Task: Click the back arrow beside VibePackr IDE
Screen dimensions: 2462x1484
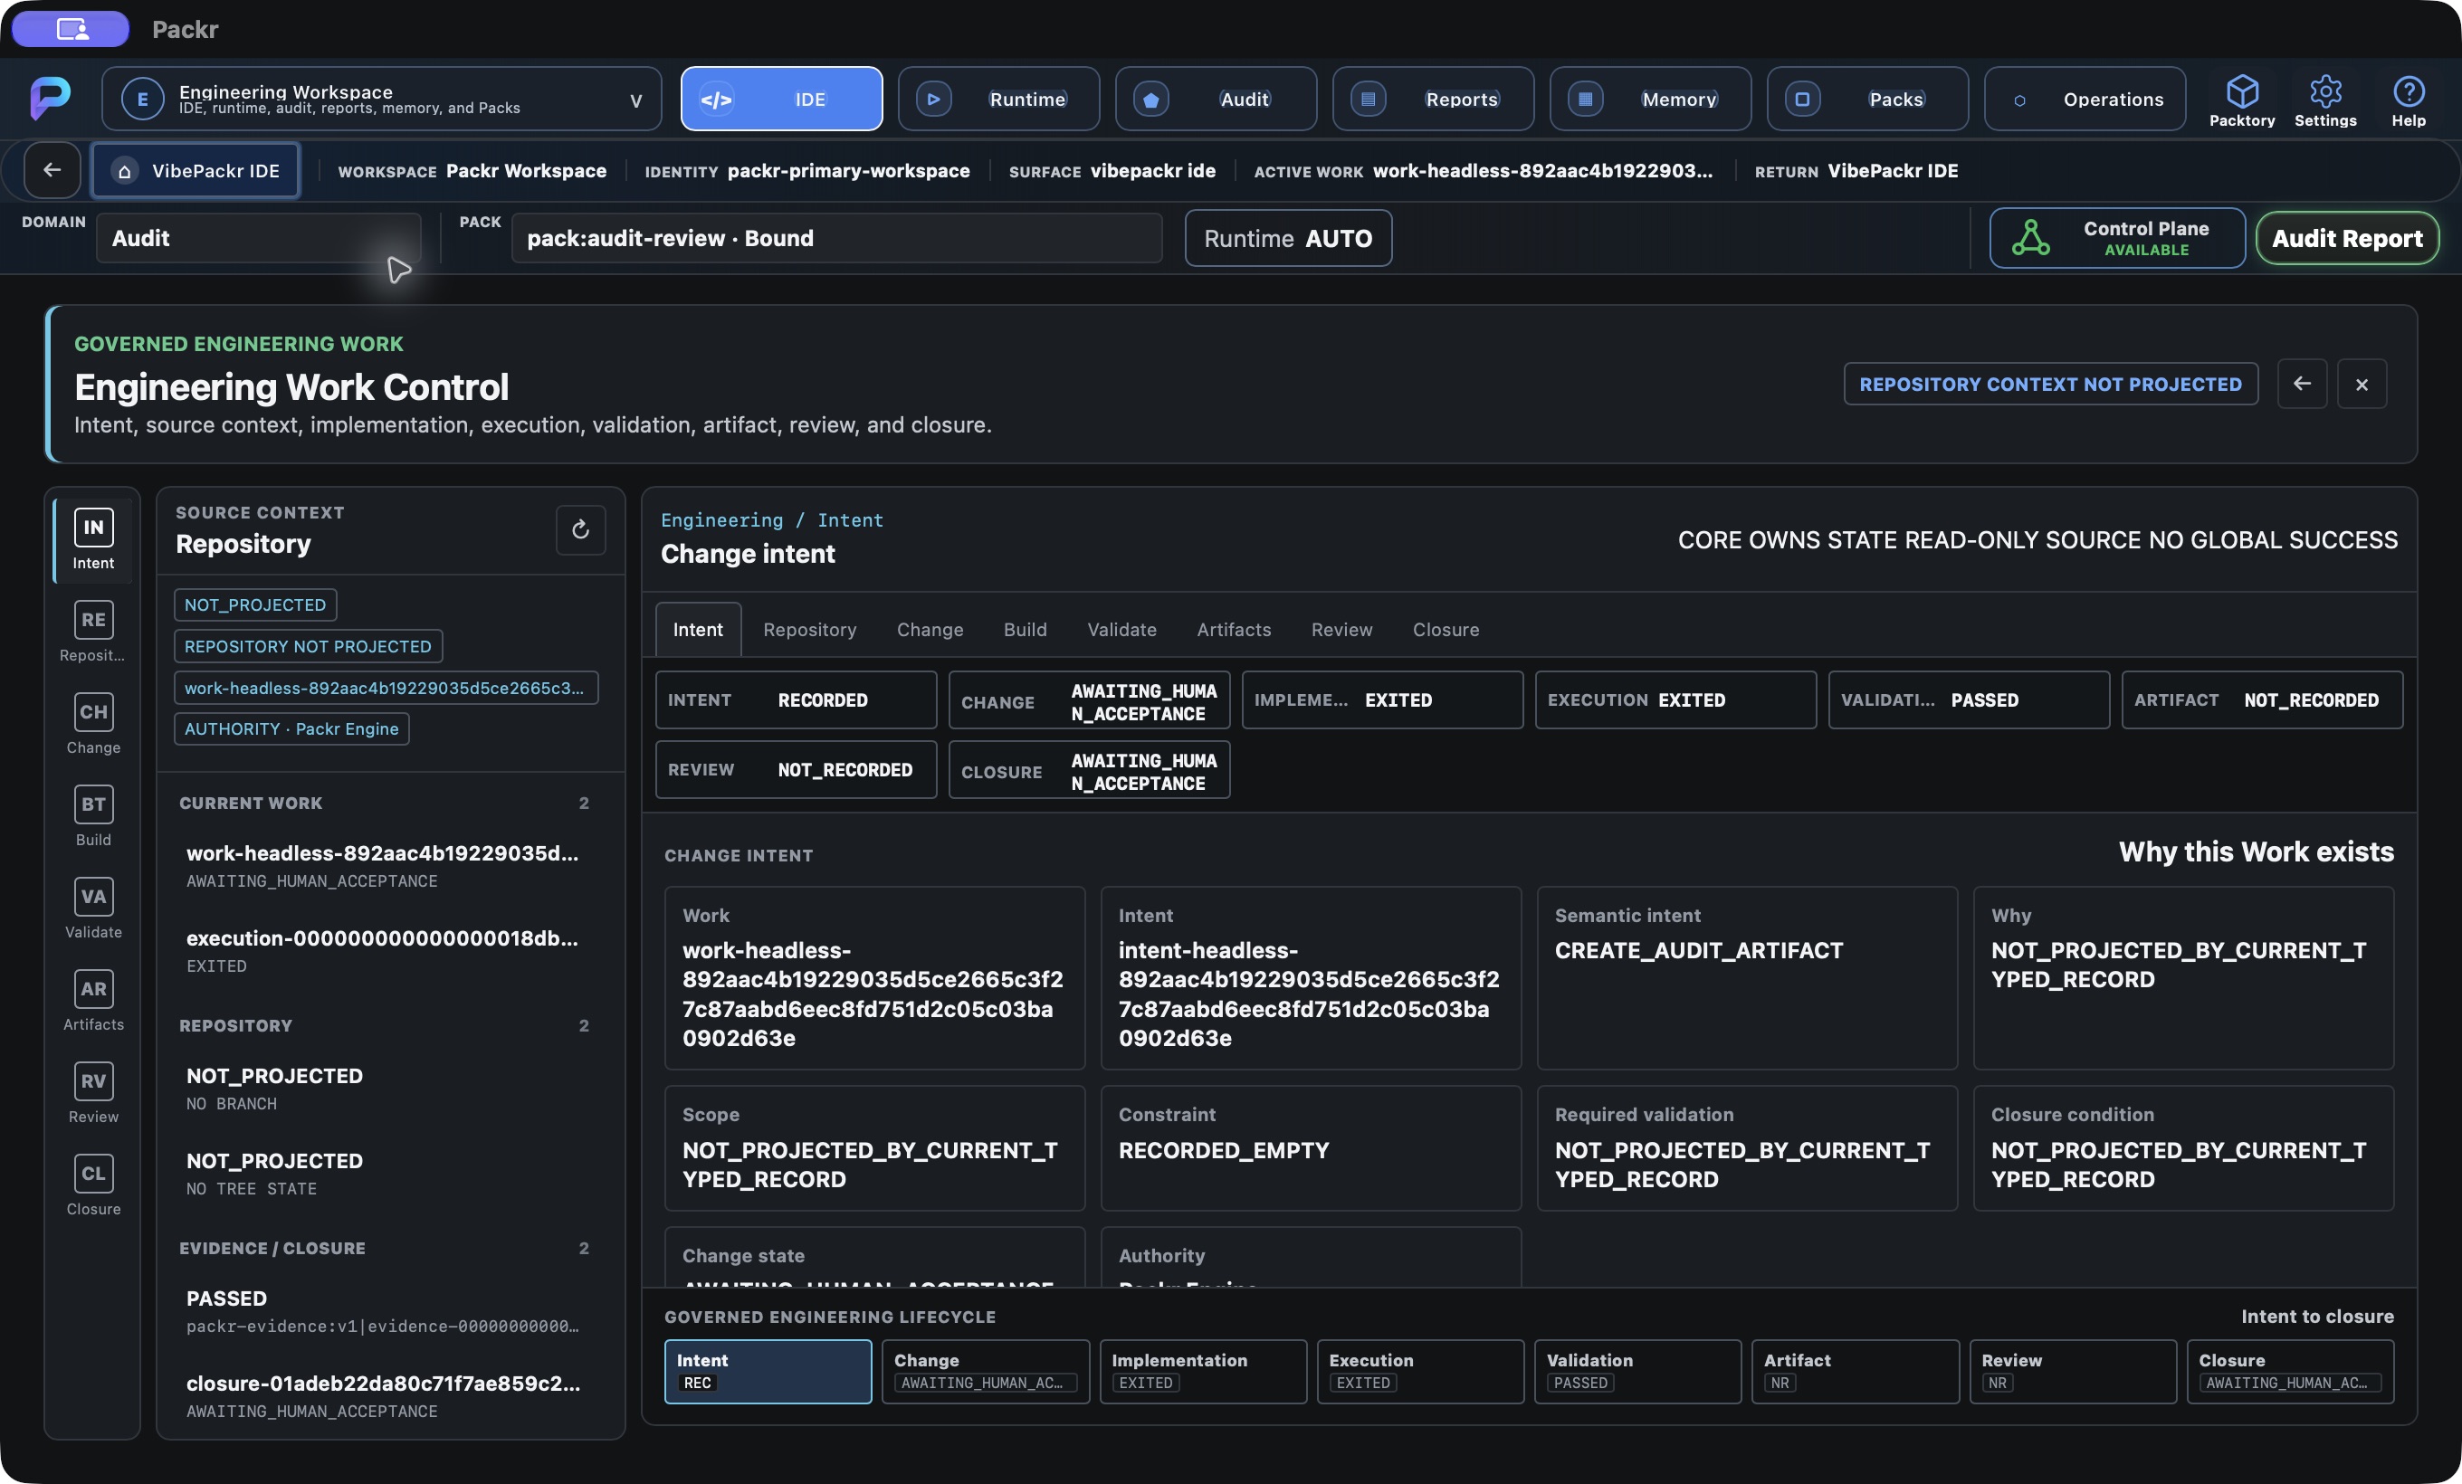Action: 52,171
